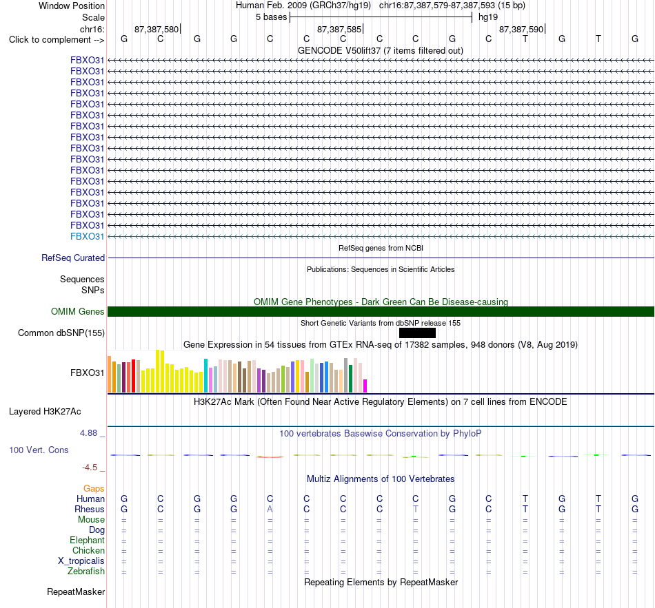Open '100 vertebrates Basewise Conservation by PhyloP' title
The height and width of the screenshot is (608, 655).
[381, 434]
